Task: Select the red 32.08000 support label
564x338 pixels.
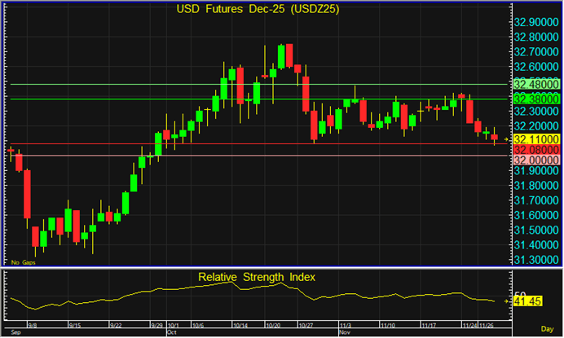Action: 534,151
